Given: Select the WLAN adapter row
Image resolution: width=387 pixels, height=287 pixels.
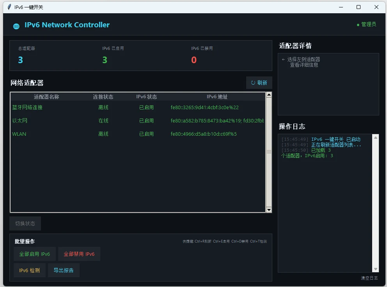Looking at the screenshot, I should (x=19, y=134).
